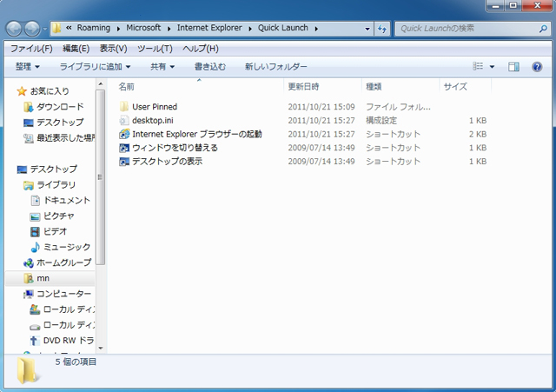Click the ホームグループ icon

point(29,262)
